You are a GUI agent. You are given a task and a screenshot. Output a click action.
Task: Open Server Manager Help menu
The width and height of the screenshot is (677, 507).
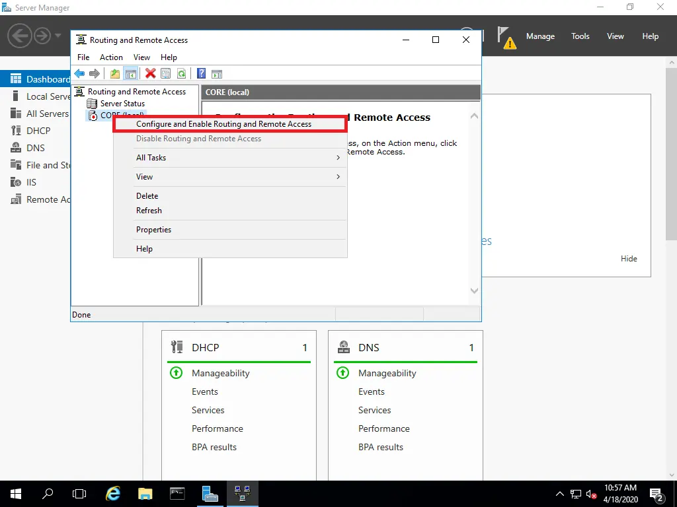tap(651, 36)
